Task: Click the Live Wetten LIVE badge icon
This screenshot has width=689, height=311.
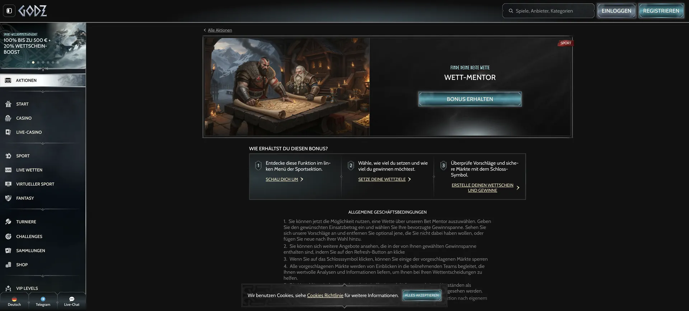Action: coord(8,170)
